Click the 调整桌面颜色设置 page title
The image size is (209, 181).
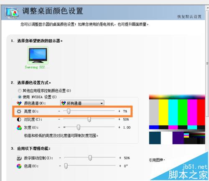[53, 11]
